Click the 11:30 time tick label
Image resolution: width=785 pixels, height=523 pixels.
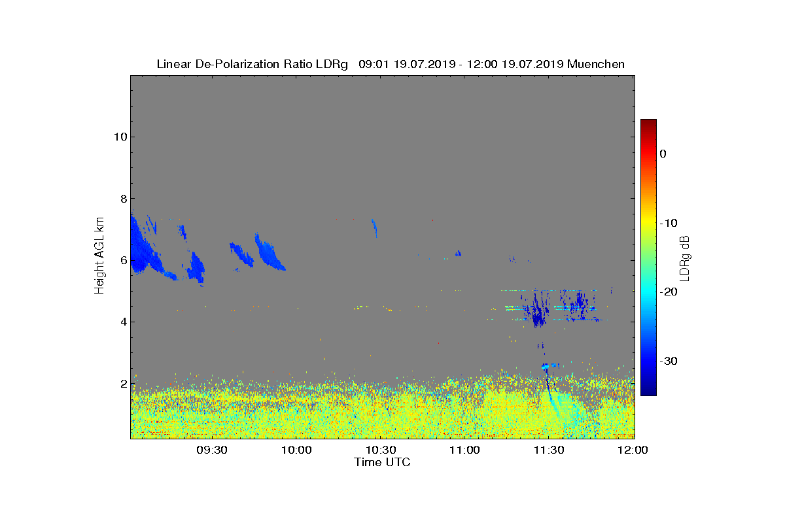coord(549,450)
